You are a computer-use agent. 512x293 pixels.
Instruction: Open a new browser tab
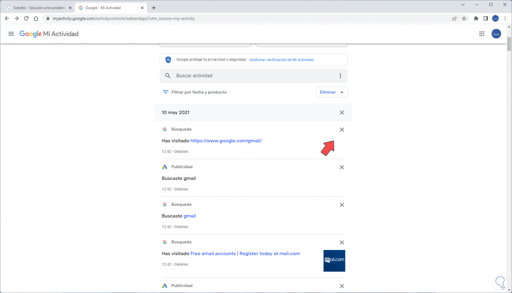[x=154, y=8]
